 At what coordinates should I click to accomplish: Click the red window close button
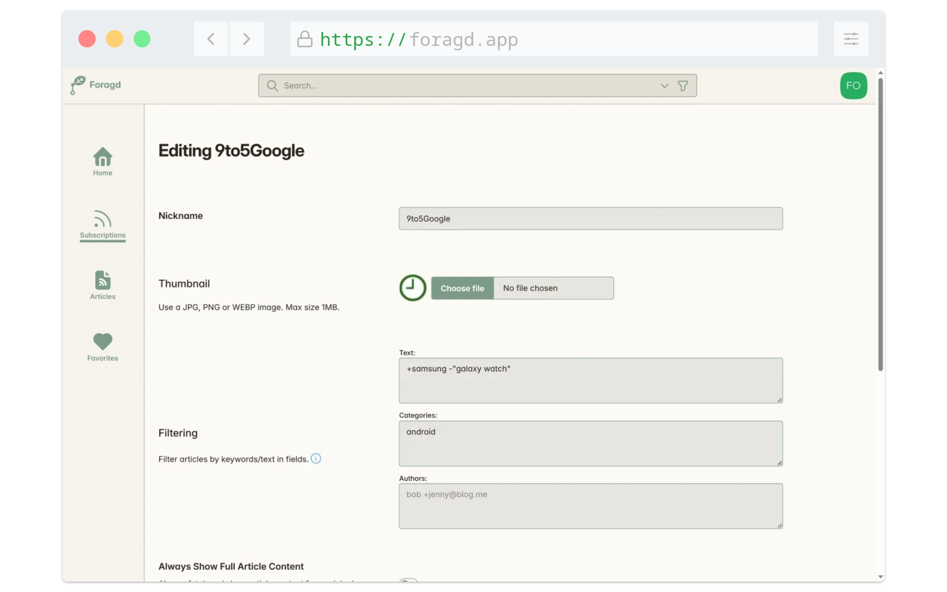click(x=87, y=39)
